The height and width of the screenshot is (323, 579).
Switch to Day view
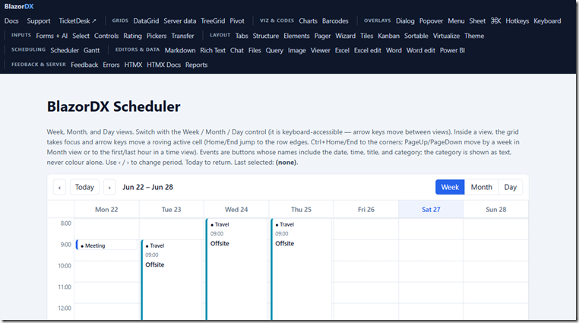click(511, 187)
